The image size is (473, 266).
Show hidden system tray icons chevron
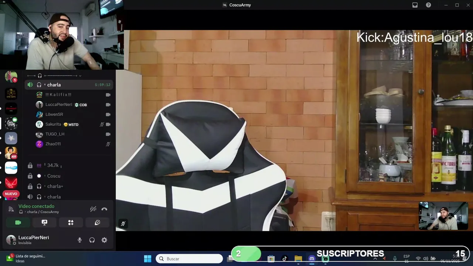pos(375,259)
